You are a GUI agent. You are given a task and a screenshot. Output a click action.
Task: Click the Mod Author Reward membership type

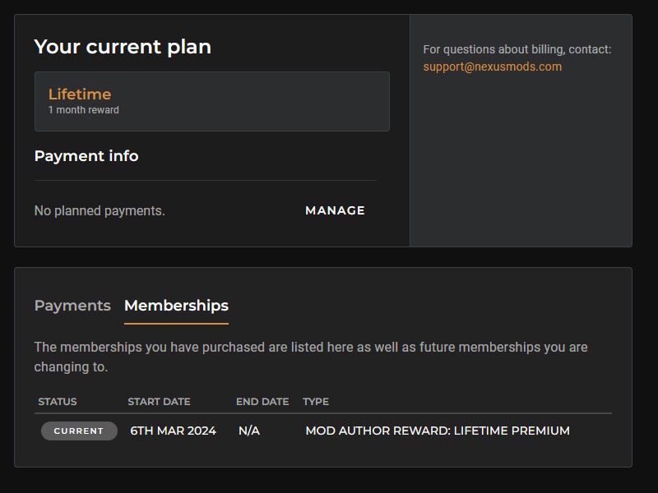pos(437,431)
